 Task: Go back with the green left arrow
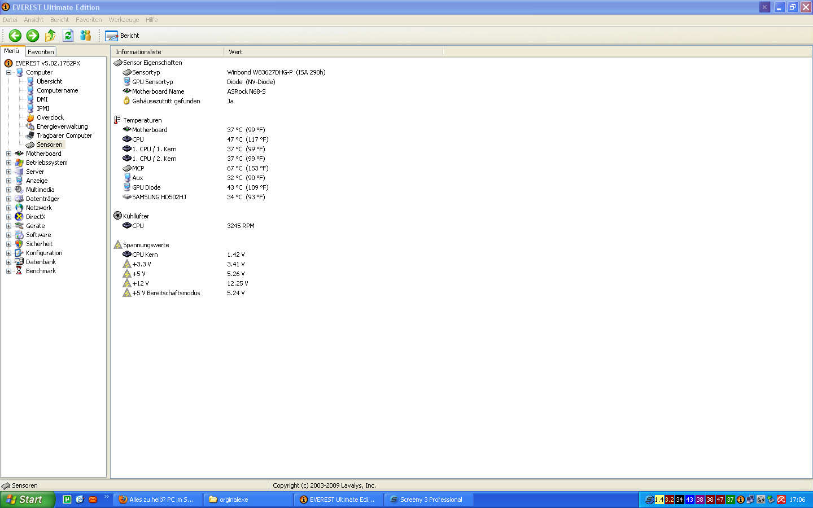(15, 36)
